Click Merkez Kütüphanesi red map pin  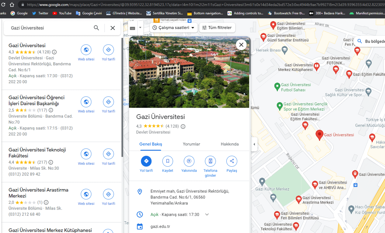[316, 67]
